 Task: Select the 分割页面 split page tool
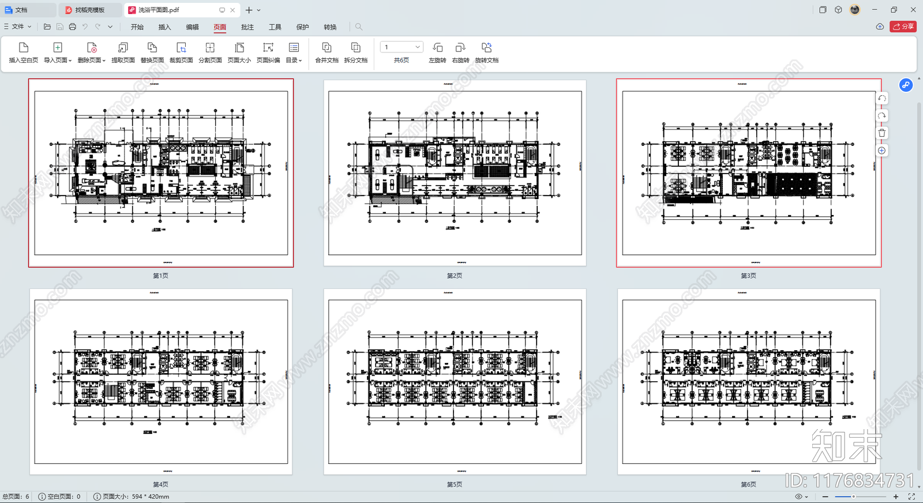(210, 52)
